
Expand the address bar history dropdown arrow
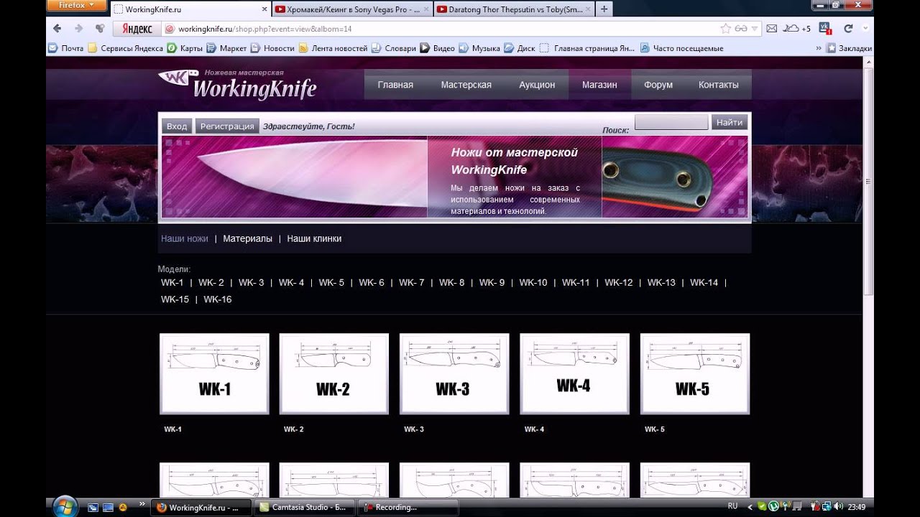coord(755,29)
